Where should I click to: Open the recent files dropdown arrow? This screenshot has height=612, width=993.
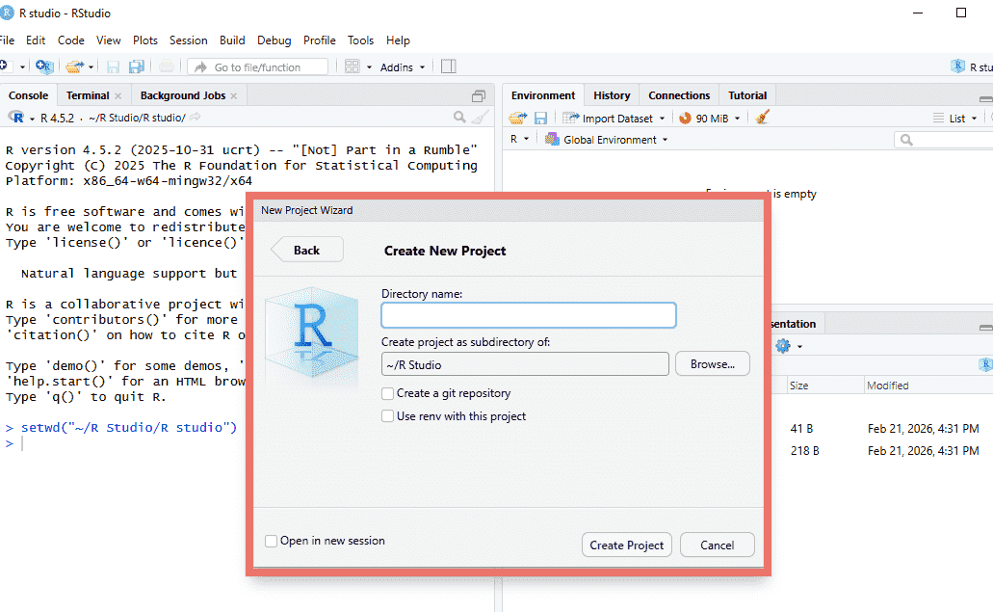tap(91, 67)
